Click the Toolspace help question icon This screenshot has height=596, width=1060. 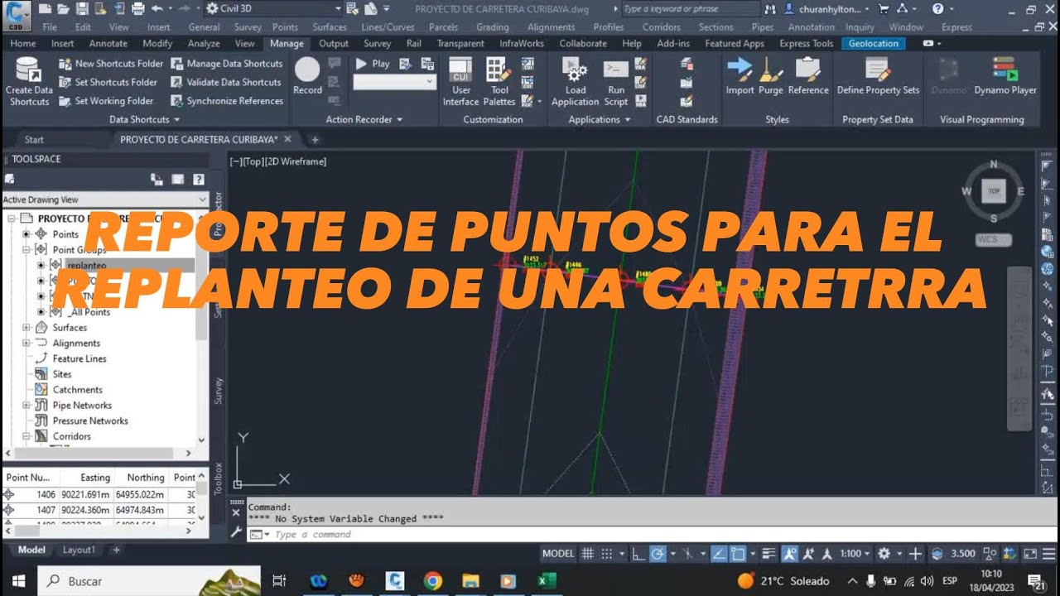[x=199, y=179]
